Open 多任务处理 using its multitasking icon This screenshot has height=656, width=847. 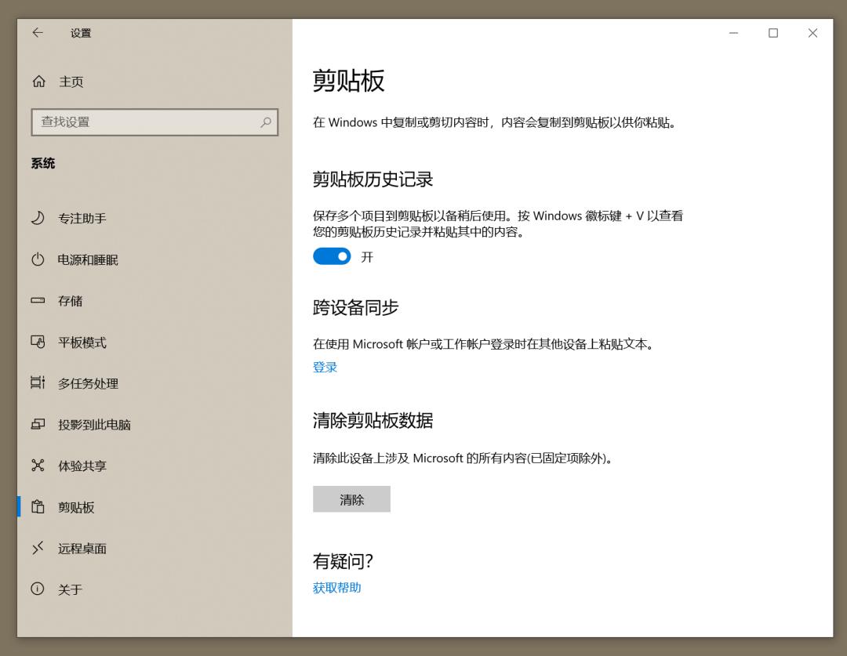tap(39, 383)
